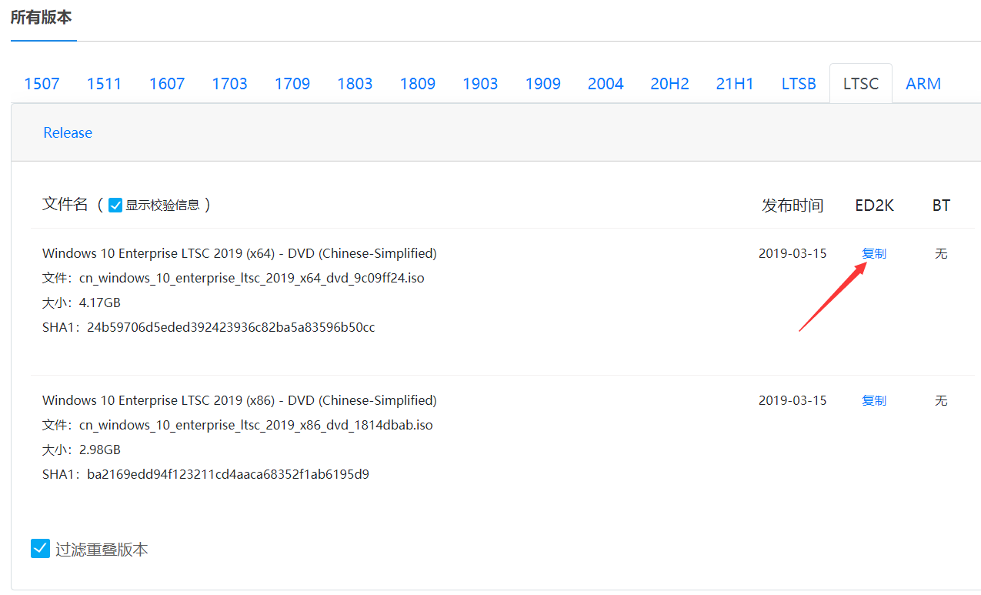
Task: Click the 所有版本 heading tab
Action: click(x=42, y=18)
